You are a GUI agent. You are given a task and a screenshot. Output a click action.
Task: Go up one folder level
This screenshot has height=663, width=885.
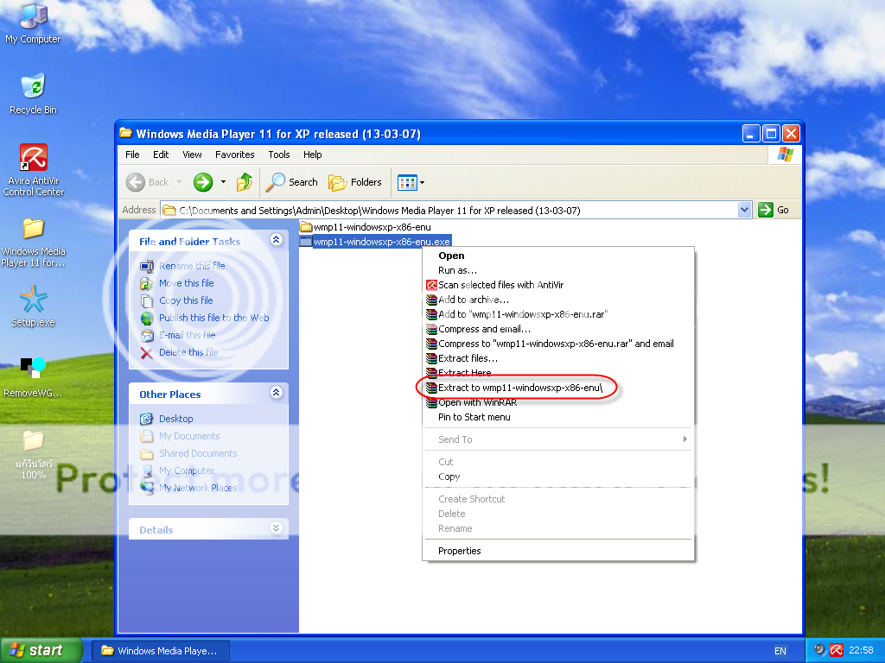[x=245, y=182]
